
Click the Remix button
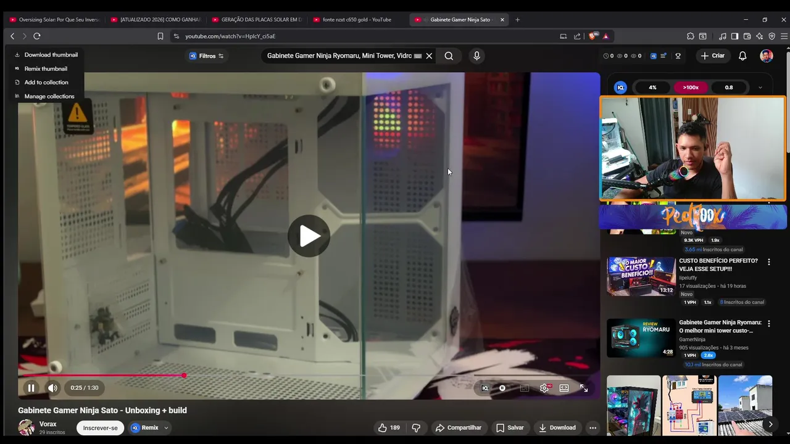coord(144,427)
